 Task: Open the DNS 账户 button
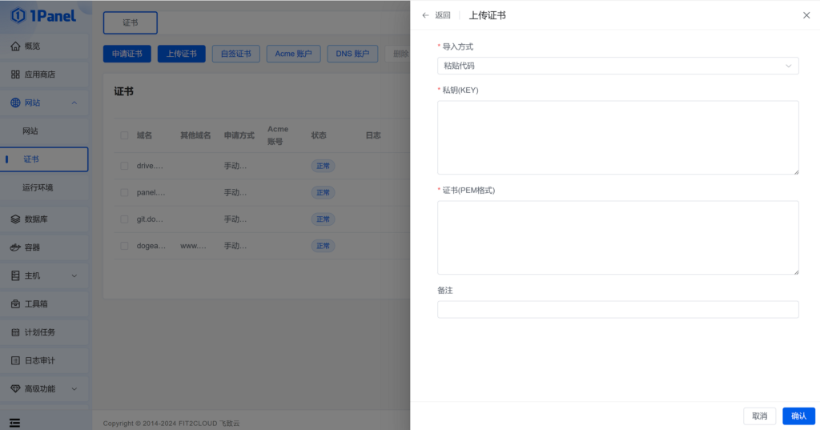coord(352,54)
